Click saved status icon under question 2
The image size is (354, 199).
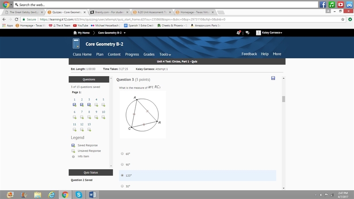pos(82,105)
